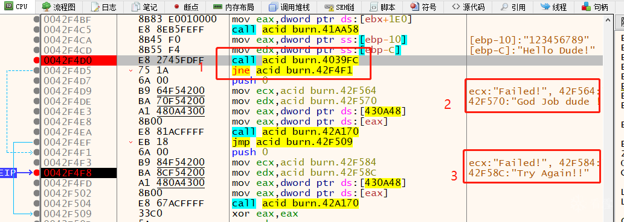Select address 0042F4BF

(x=67, y=19)
